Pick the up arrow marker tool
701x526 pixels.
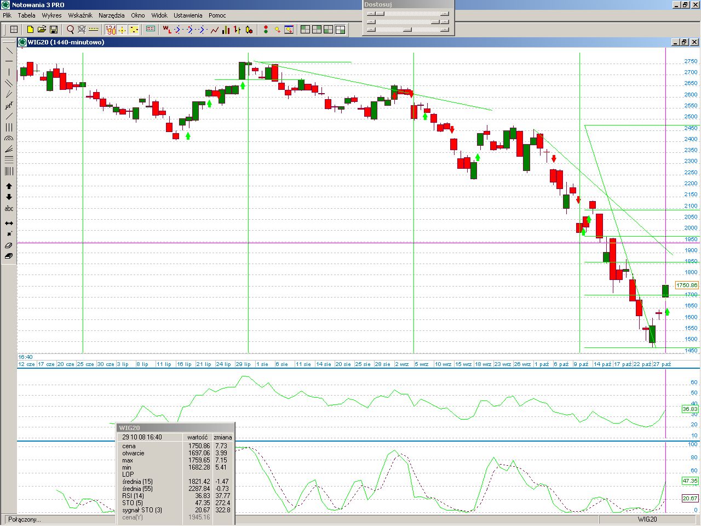(x=9, y=186)
